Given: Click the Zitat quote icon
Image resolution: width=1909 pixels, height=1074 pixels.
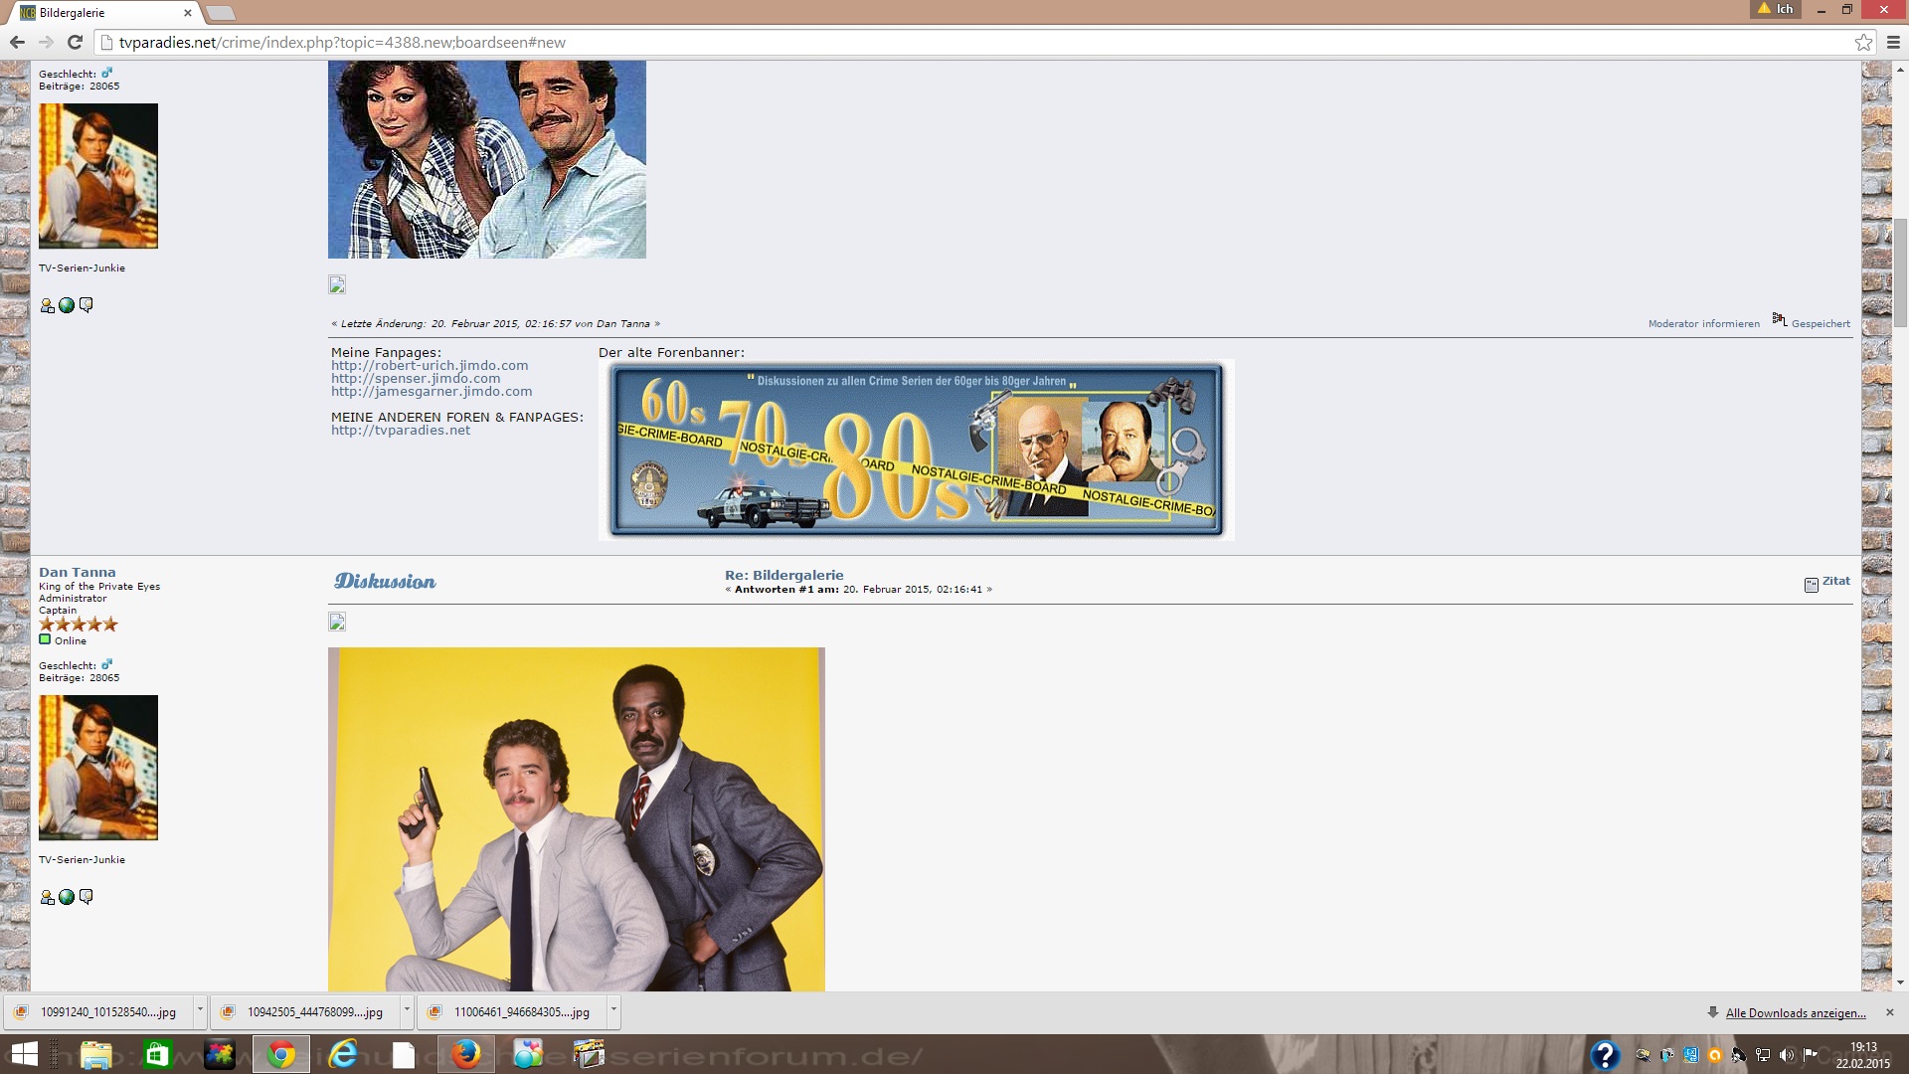Looking at the screenshot, I should [x=1812, y=584].
